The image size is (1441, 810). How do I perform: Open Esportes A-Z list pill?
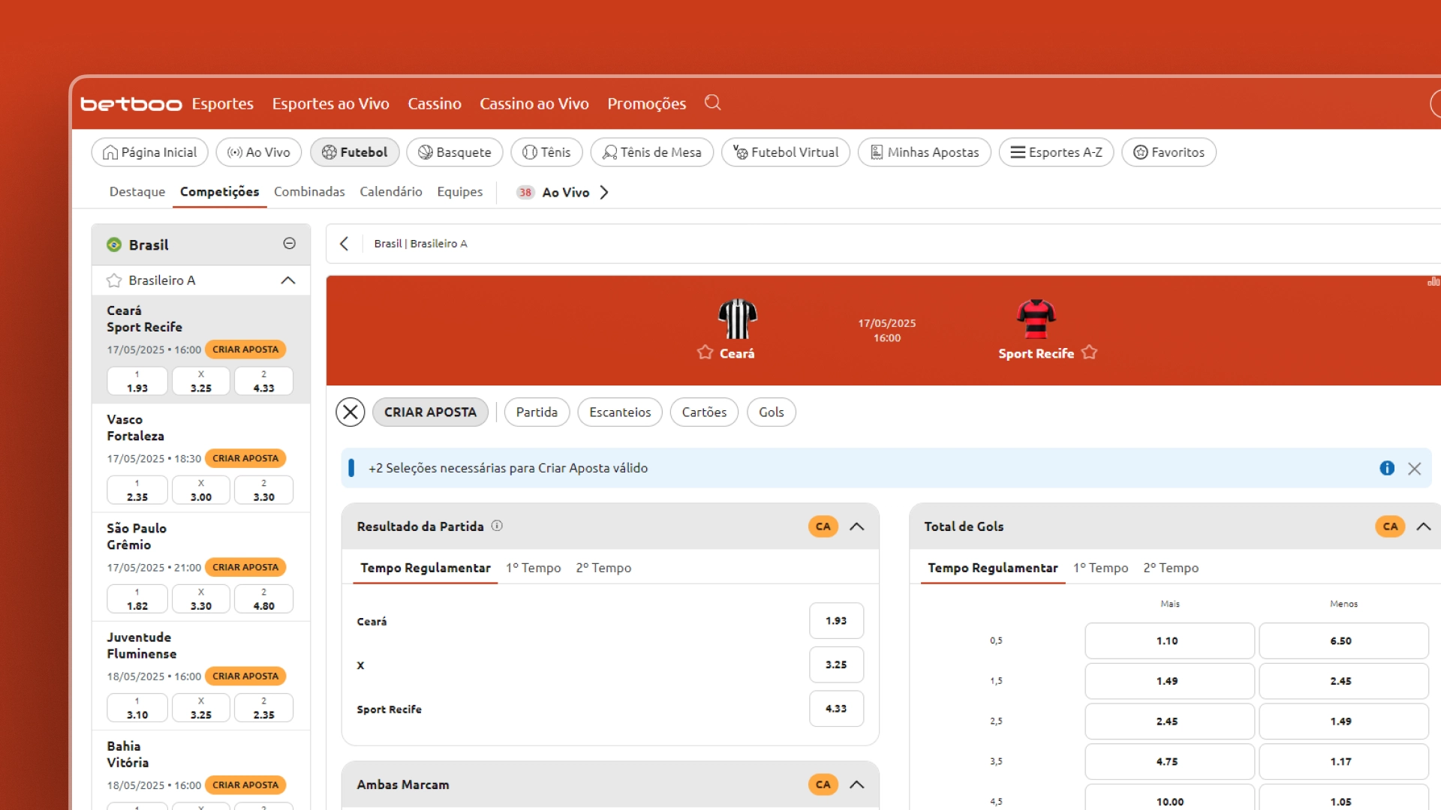[x=1057, y=152]
